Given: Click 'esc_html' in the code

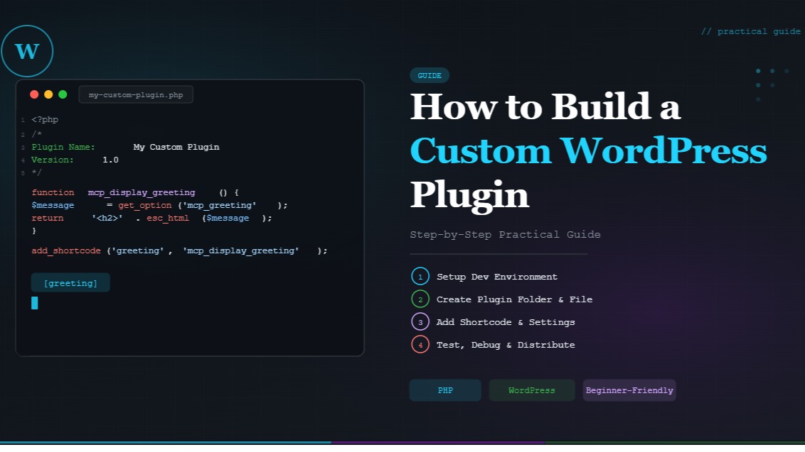Looking at the screenshot, I should [167, 218].
